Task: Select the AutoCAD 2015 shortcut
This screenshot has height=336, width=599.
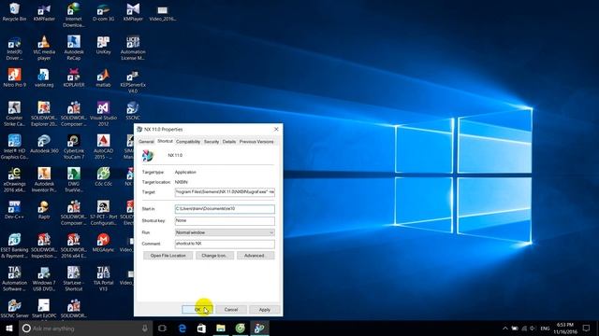Action: tap(103, 147)
